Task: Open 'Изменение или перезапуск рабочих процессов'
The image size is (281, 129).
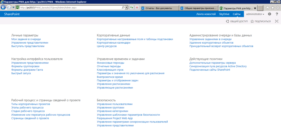Action: click(41, 115)
